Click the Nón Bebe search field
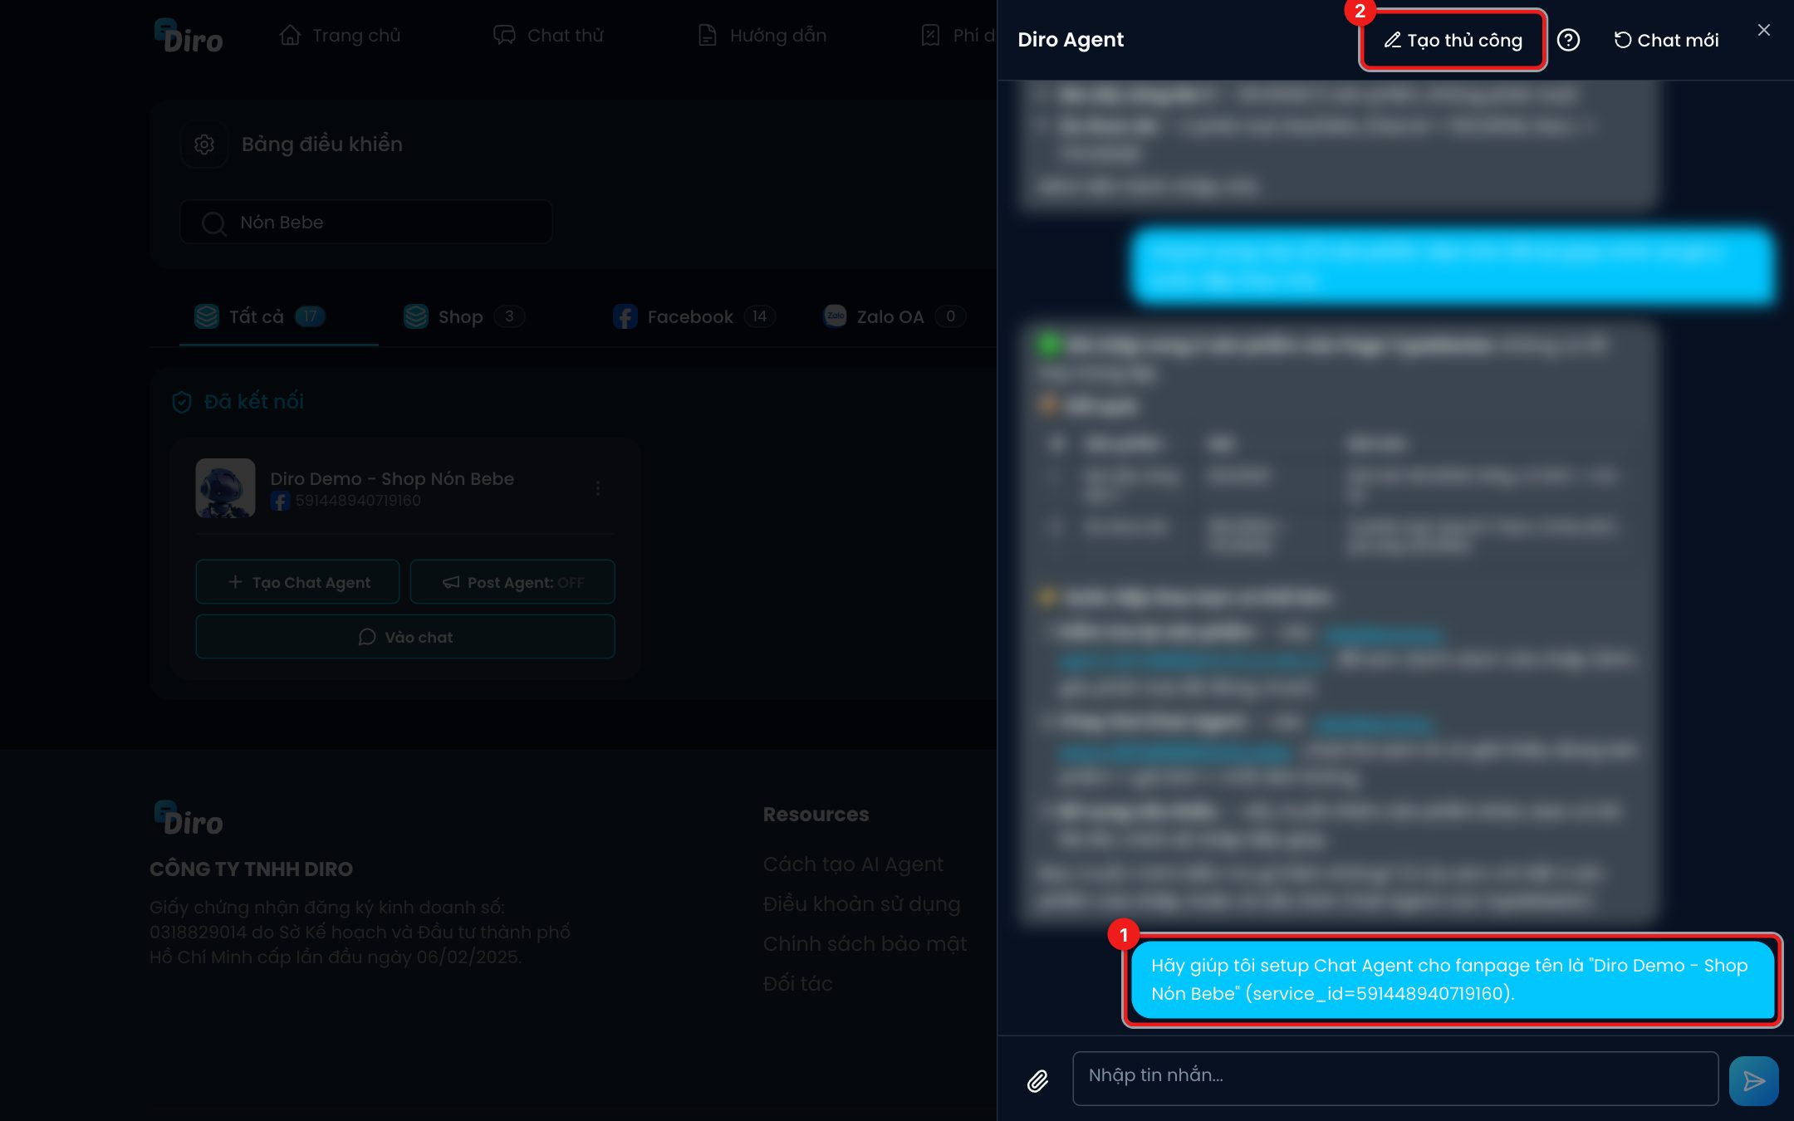This screenshot has height=1121, width=1794. coord(366,222)
